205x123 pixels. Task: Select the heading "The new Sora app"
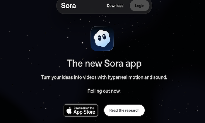tap(104, 63)
